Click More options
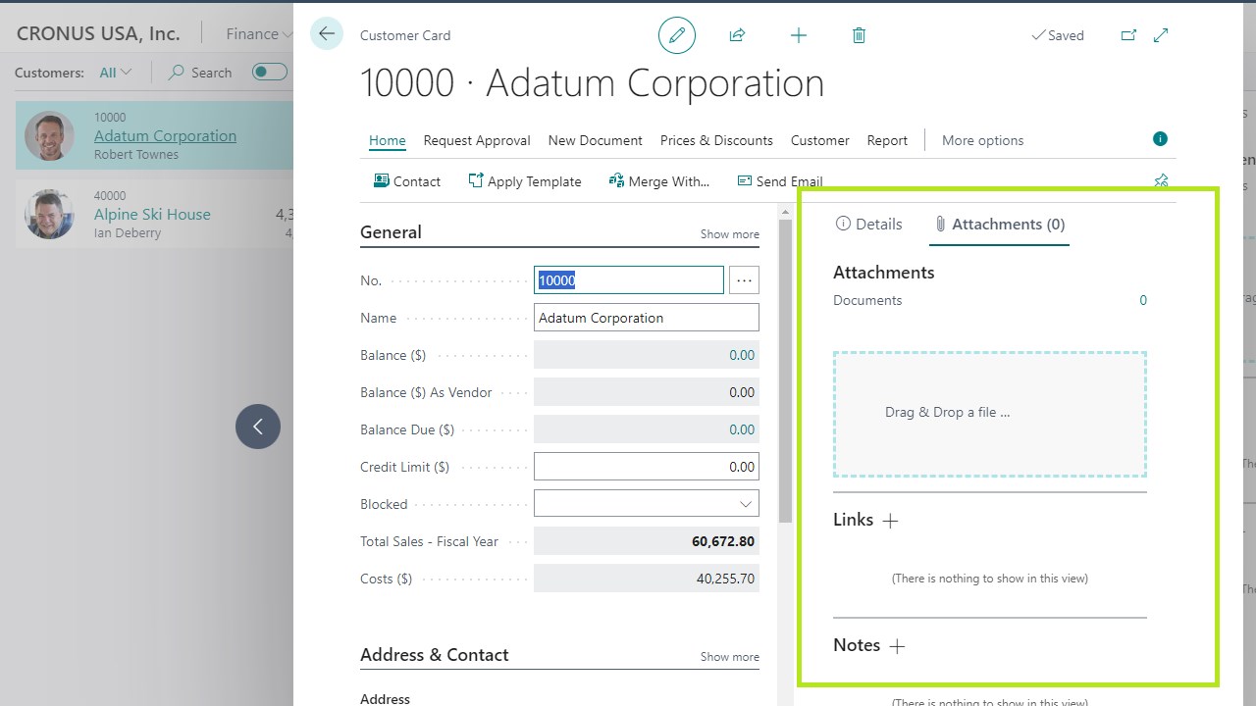 pyautogui.click(x=982, y=140)
